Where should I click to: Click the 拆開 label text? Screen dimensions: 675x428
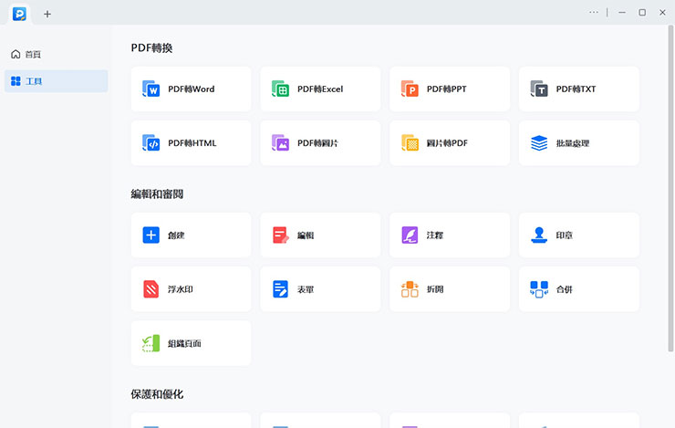pos(435,289)
